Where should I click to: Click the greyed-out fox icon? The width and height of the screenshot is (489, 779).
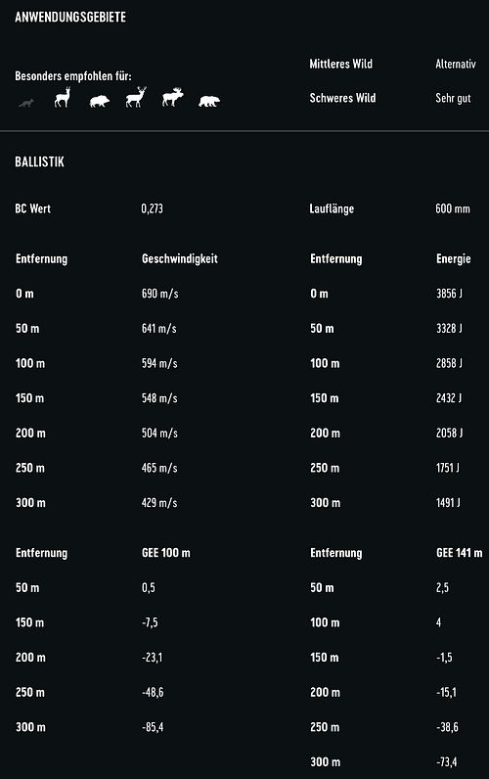click(26, 103)
